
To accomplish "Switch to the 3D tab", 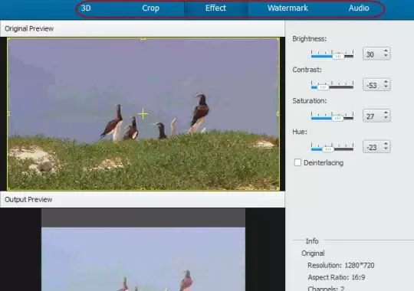I will (x=86, y=8).
